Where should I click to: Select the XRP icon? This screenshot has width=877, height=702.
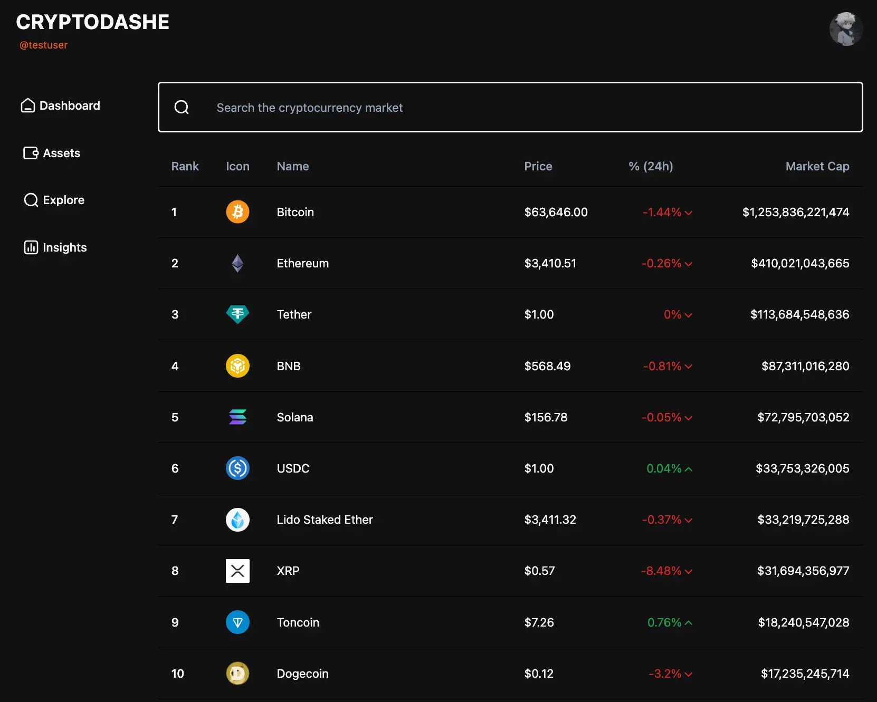point(237,571)
